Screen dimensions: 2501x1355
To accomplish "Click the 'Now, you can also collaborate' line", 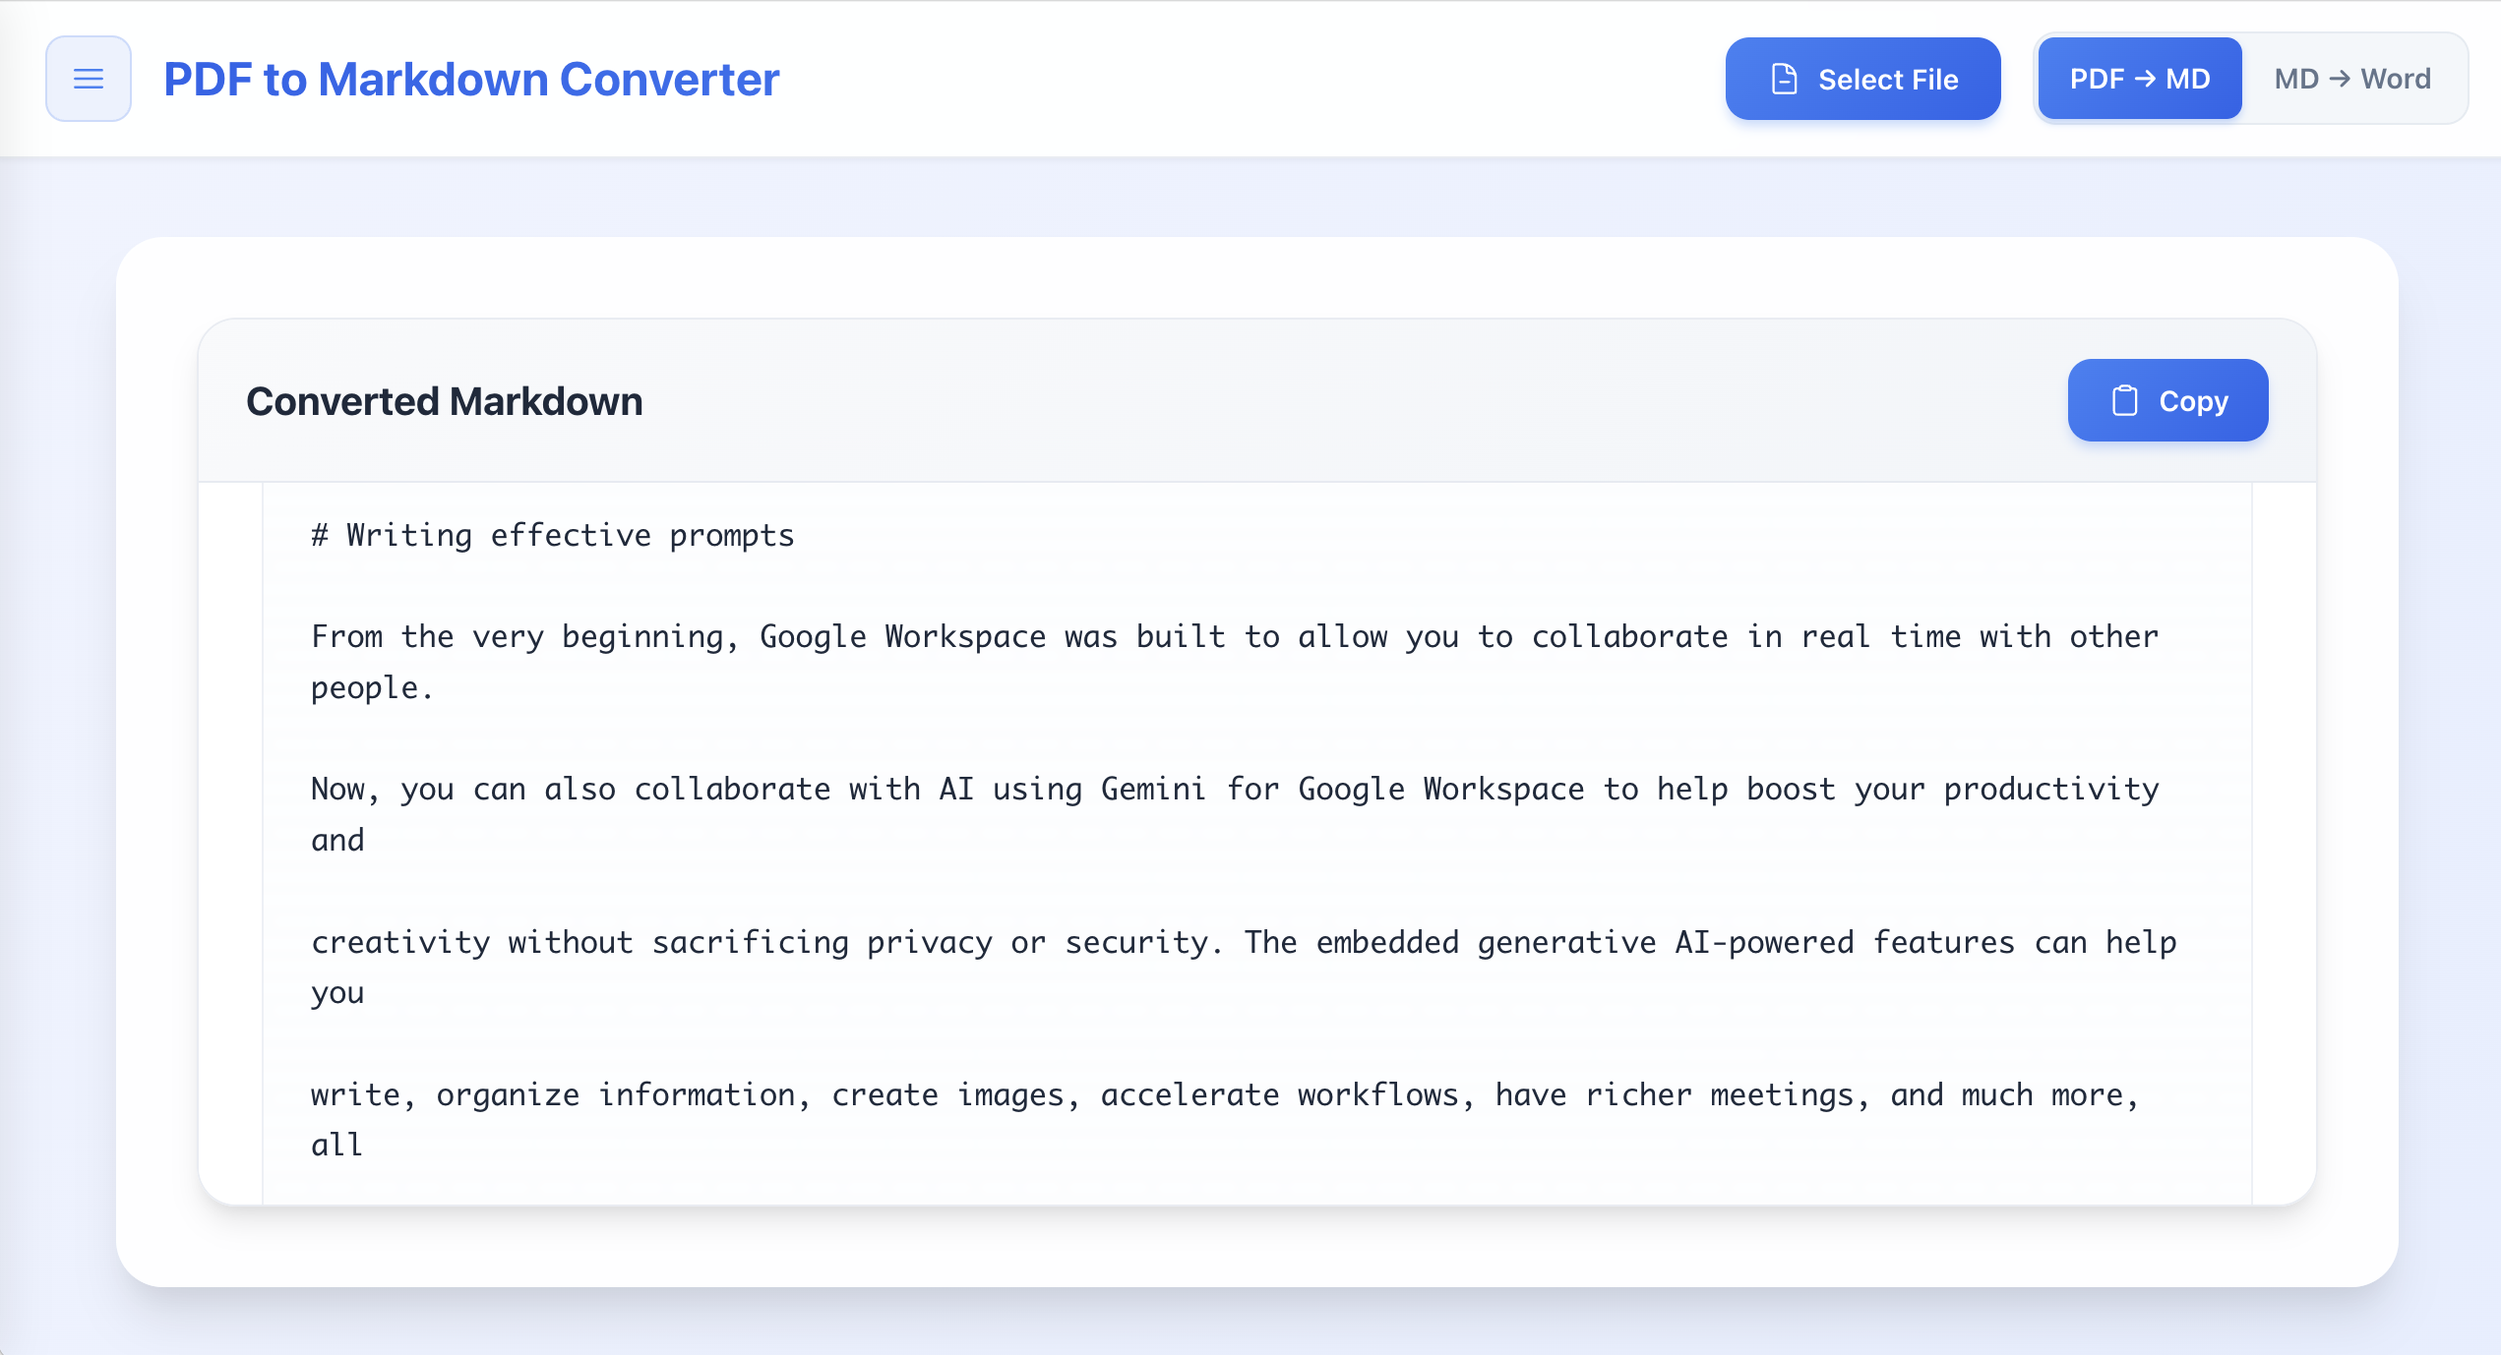I will pos(1235,789).
